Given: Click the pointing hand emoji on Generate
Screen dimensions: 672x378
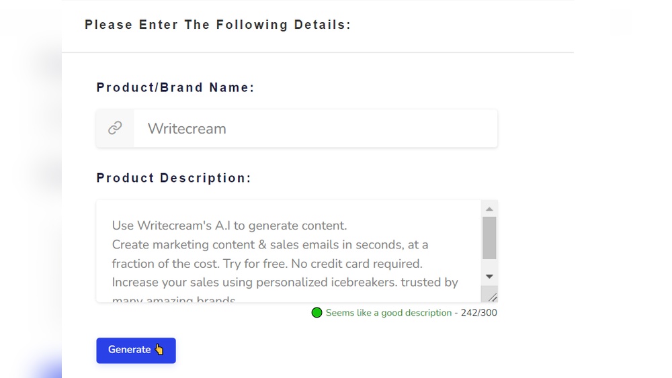Looking at the screenshot, I should click(159, 349).
